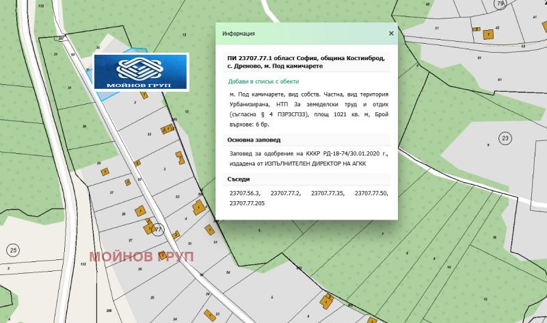Select parcel 37 on the map

click(x=111, y=192)
